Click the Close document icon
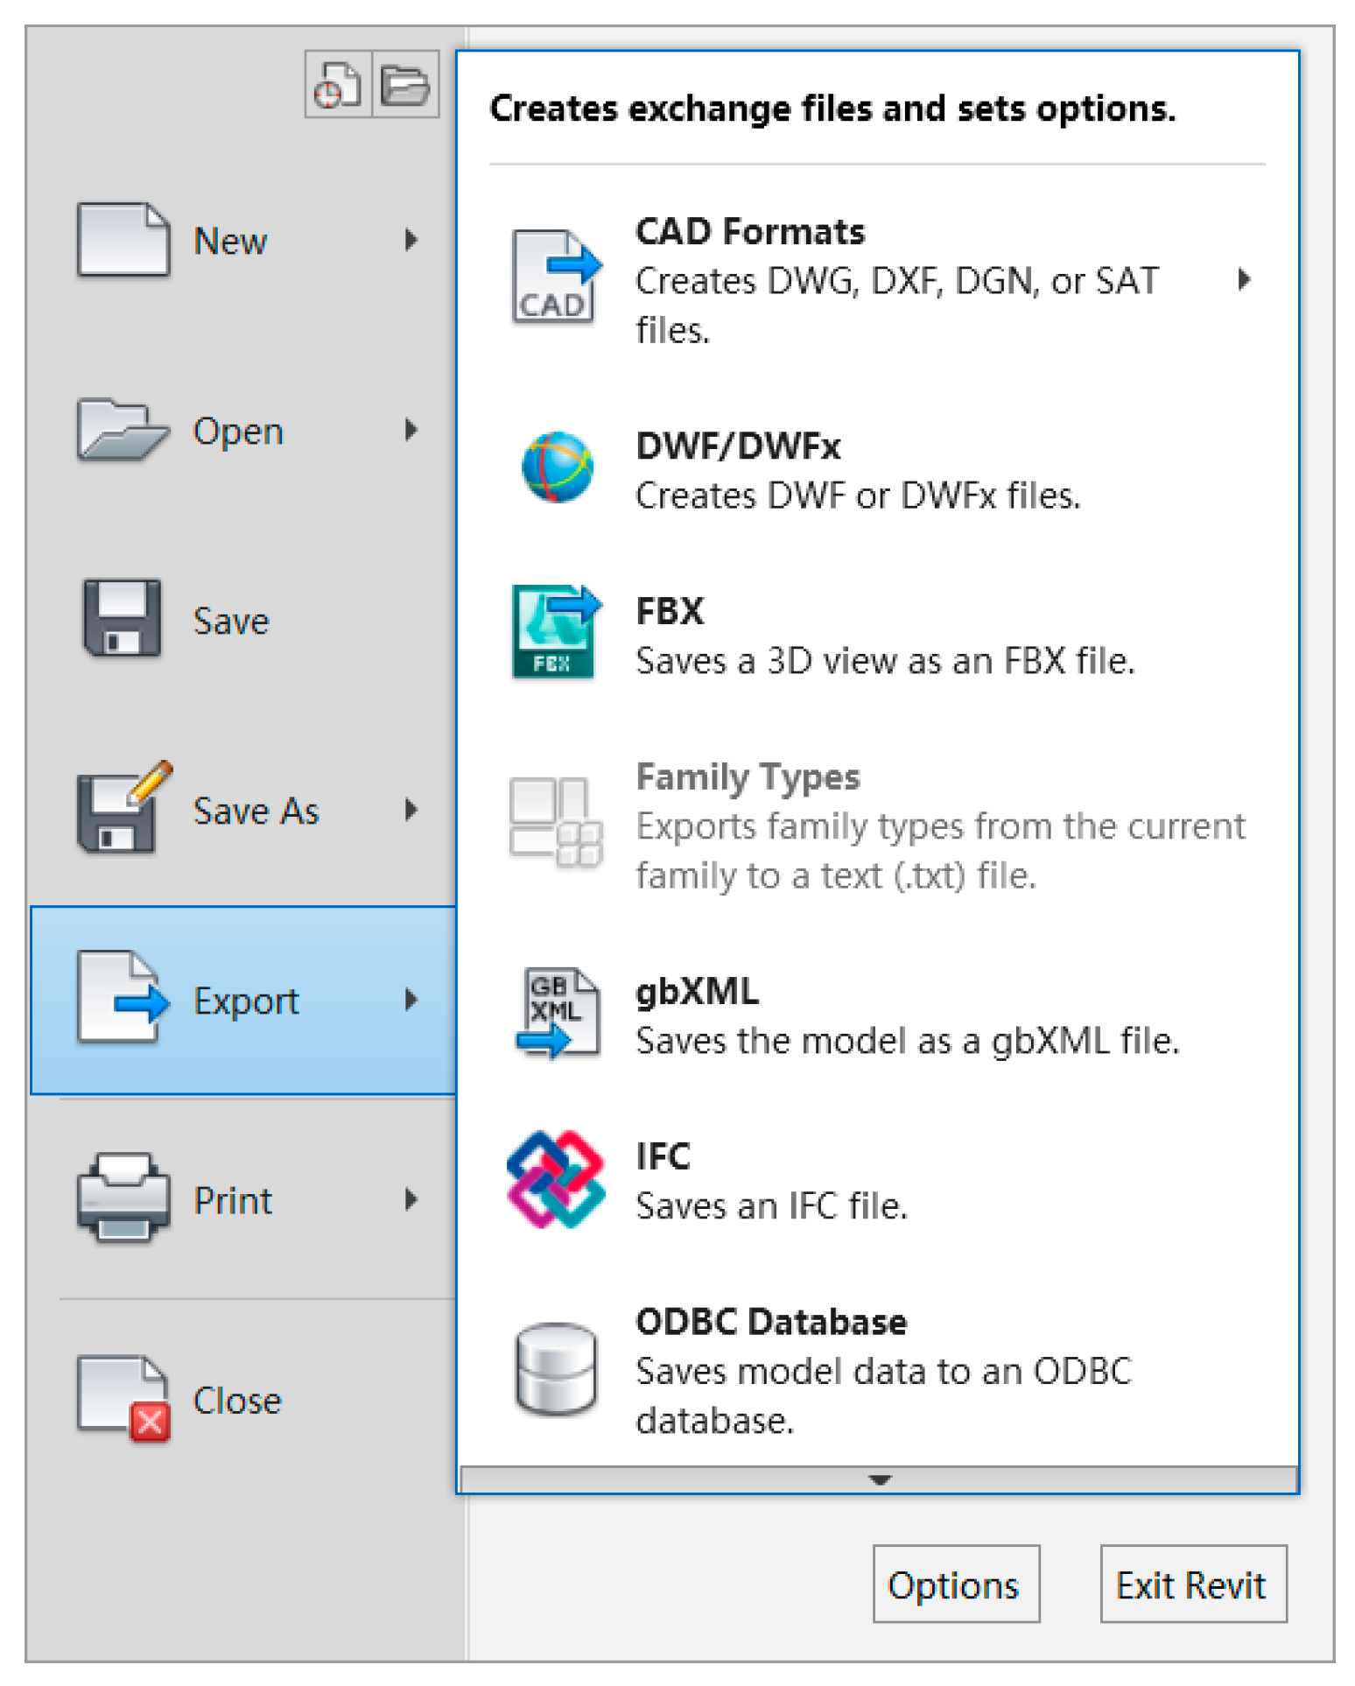The width and height of the screenshot is (1355, 1686). [123, 1398]
